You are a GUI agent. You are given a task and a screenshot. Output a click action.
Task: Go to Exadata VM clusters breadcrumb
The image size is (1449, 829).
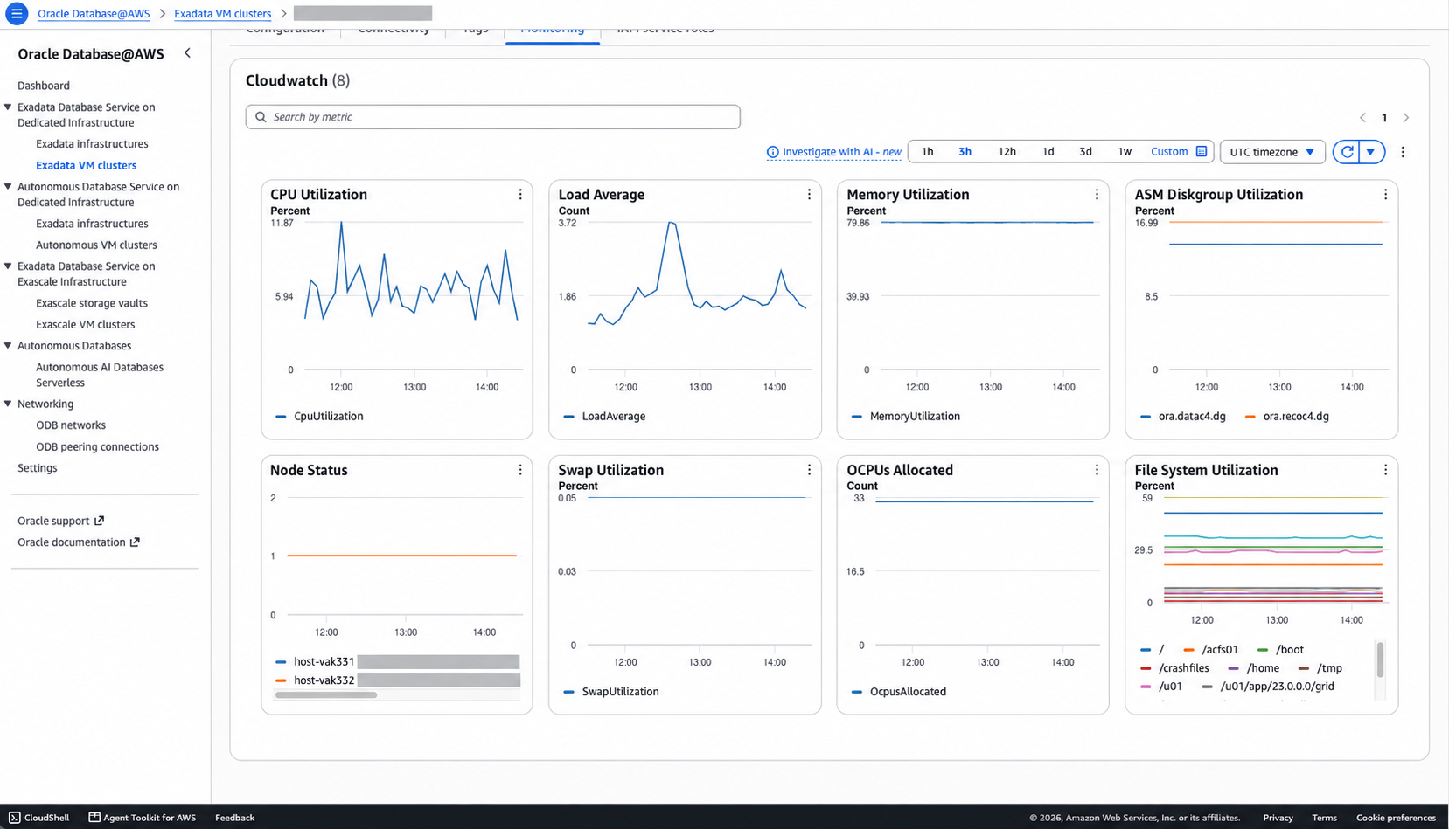tap(222, 14)
